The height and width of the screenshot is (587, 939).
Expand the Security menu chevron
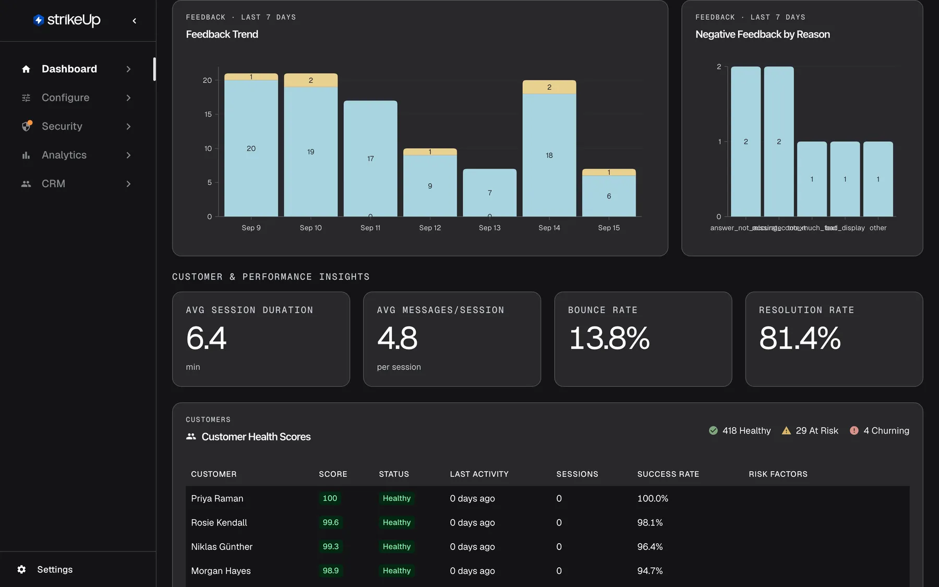coord(128,126)
